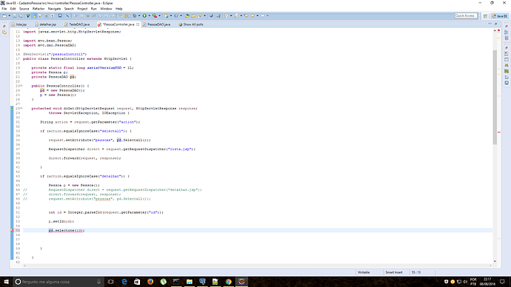Open the File menu

point(4,9)
